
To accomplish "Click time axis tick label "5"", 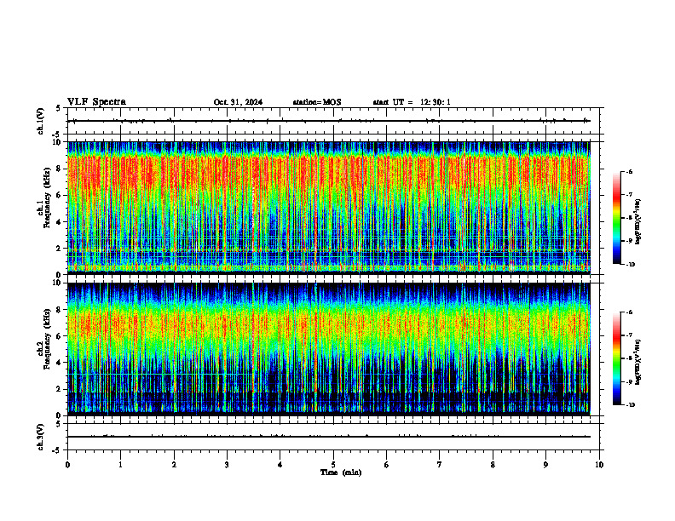I will (333, 465).
